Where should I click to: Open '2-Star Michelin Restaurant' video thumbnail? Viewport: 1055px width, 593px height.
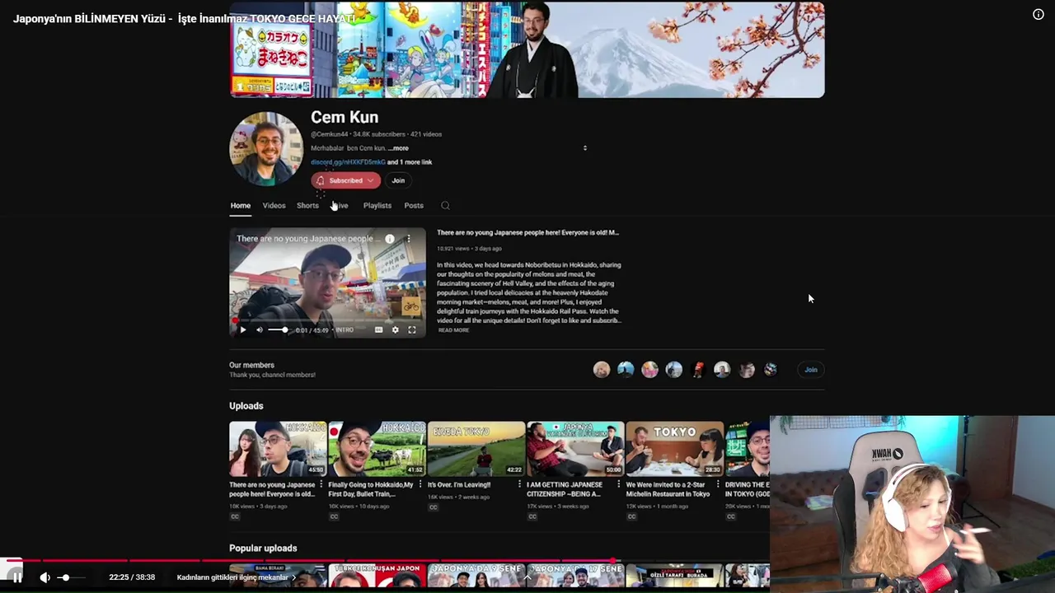(674, 449)
